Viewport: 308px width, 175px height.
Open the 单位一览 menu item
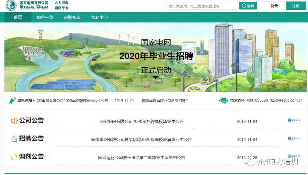click(45, 17)
